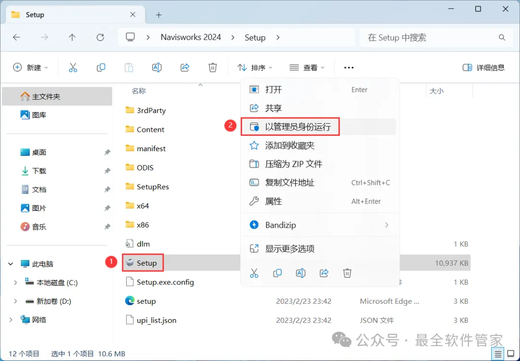Choose 添加到收藏夹 in the context menu

[320, 145]
